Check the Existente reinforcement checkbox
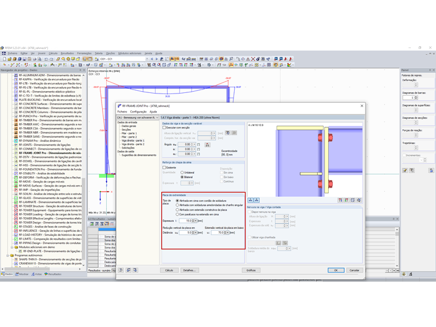The image size is (436, 327). [x=164, y=168]
